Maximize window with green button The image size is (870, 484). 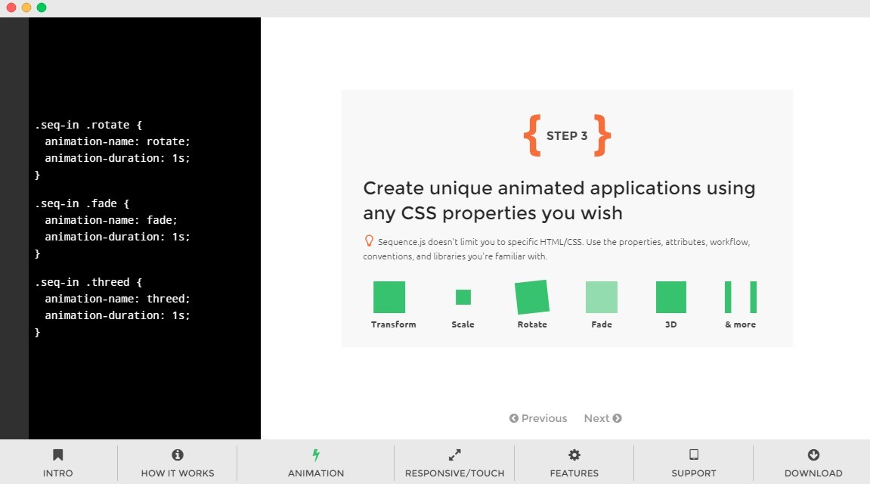(x=42, y=8)
